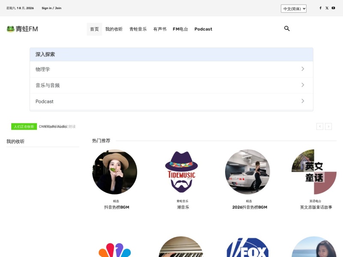Go to previous ticker item arrow
The height and width of the screenshot is (257, 343).
point(320,126)
